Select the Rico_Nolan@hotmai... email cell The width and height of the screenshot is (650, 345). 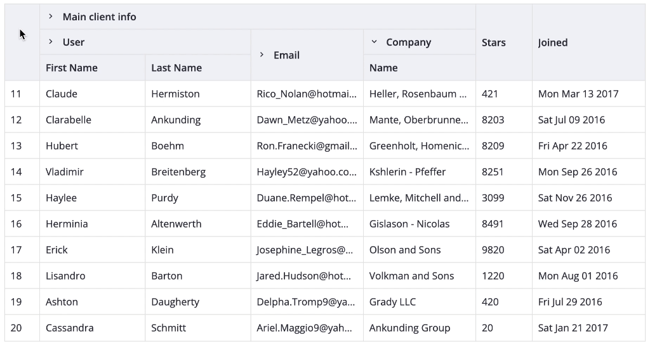307,94
